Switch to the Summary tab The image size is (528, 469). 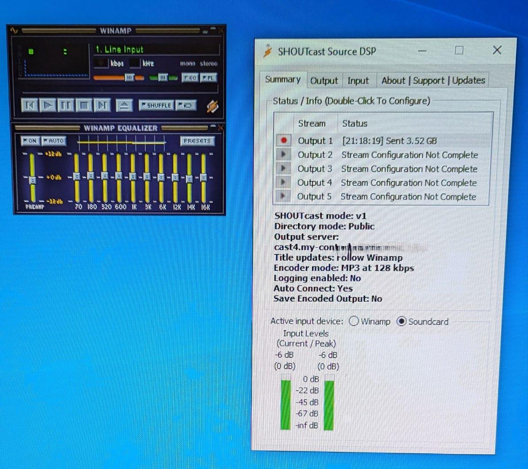283,80
